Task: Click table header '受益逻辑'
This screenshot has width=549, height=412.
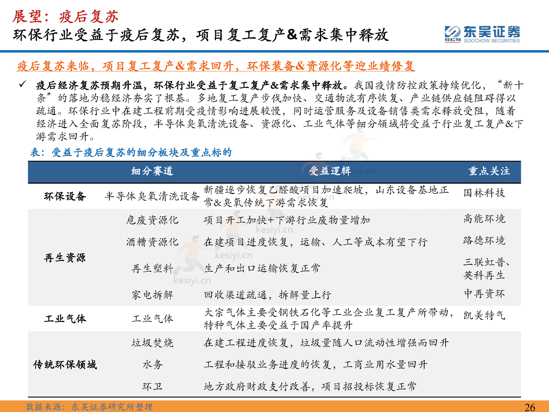Action: click(x=330, y=171)
